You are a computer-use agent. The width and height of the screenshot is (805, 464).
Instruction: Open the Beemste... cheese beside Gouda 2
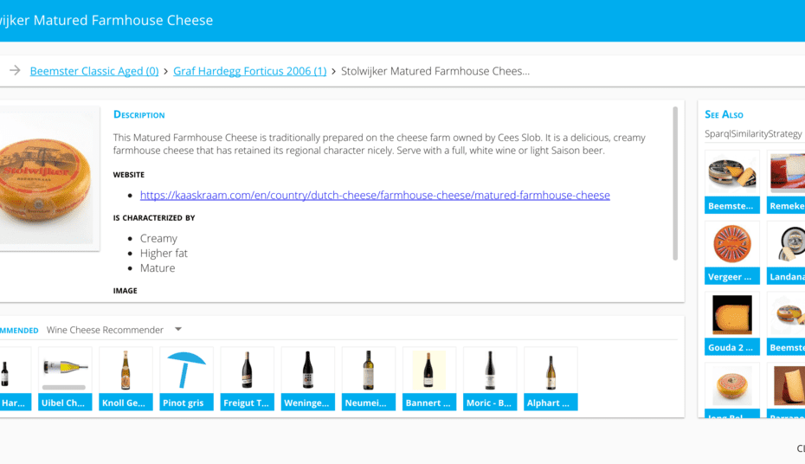click(x=786, y=324)
